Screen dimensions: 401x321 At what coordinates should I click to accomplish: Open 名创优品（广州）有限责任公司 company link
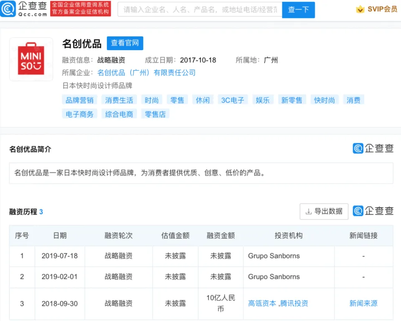pyautogui.click(x=146, y=73)
